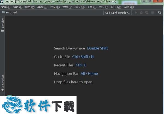Click the Search Everywhere hint text
The width and height of the screenshot is (164, 114).
[69, 48]
